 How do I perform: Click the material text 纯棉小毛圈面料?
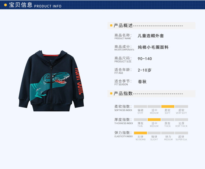(x=153, y=47)
